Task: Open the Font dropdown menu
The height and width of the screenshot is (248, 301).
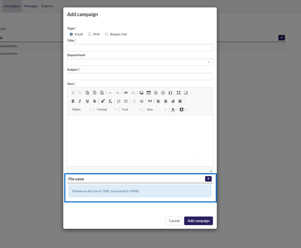Action: point(131,110)
